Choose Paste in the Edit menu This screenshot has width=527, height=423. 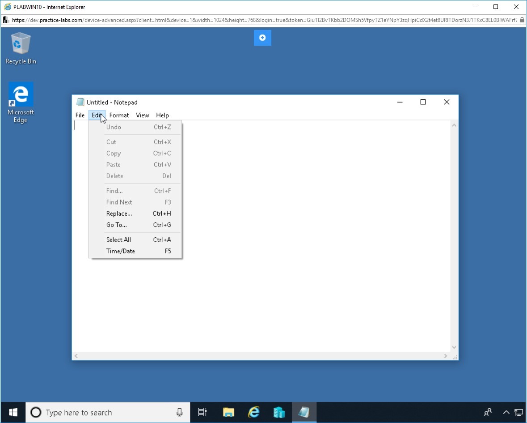click(x=135, y=165)
